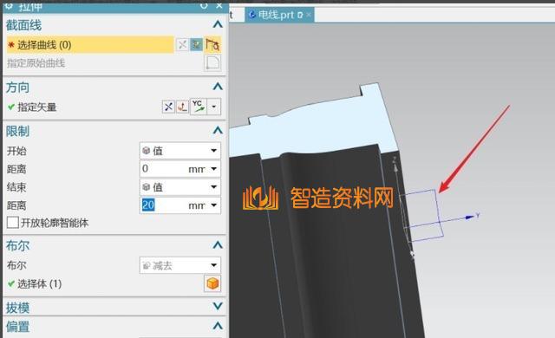The image size is (555, 338).
Task: Click the 指定原始曲线 label
Action: coord(36,63)
